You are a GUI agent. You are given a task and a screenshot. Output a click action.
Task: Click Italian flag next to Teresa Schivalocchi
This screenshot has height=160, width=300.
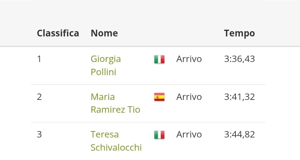pyautogui.click(x=159, y=134)
